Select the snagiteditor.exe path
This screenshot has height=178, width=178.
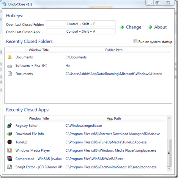pos(111,167)
